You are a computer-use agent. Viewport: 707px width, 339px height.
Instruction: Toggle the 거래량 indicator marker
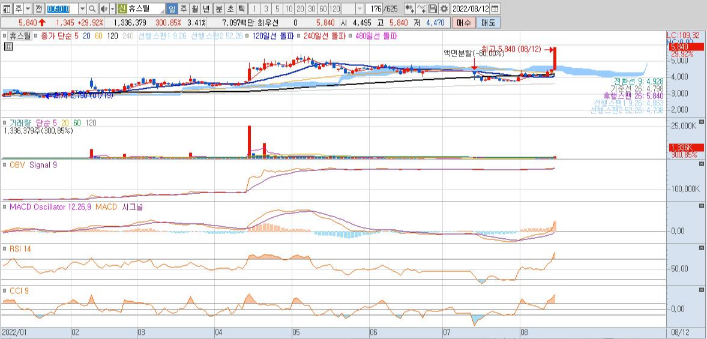[5, 122]
